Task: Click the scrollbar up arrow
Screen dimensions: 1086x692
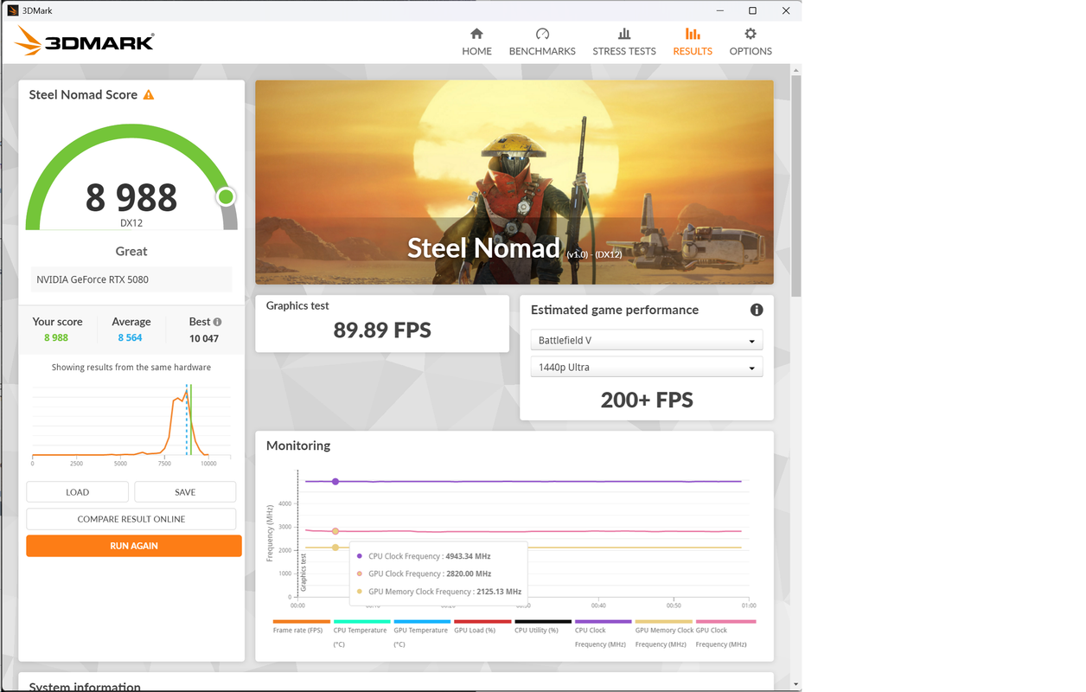Action: (796, 70)
